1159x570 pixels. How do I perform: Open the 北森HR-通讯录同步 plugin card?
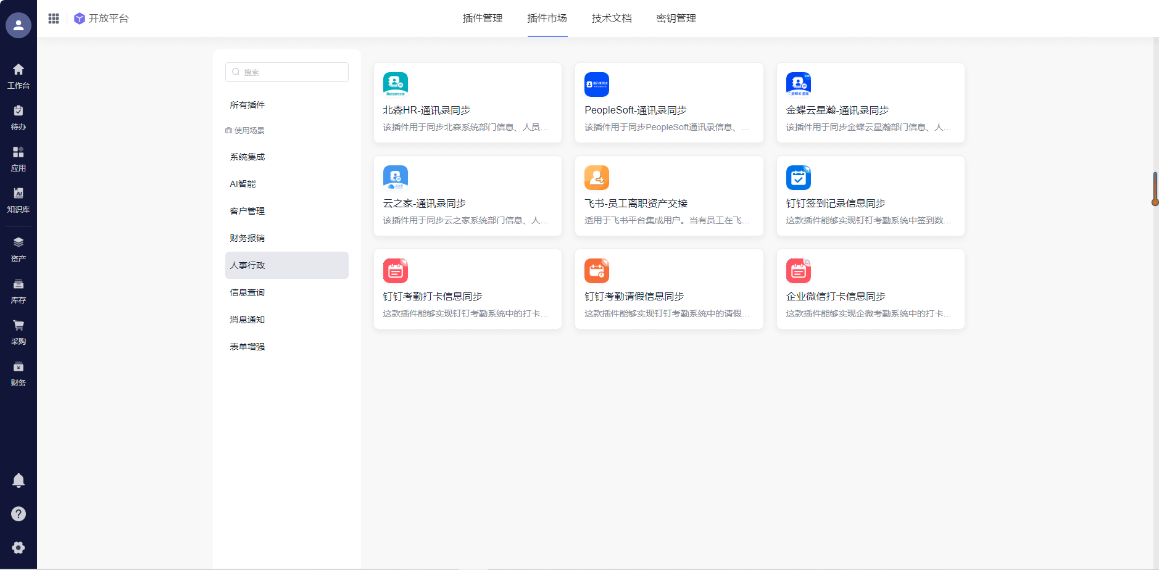pyautogui.click(x=467, y=103)
